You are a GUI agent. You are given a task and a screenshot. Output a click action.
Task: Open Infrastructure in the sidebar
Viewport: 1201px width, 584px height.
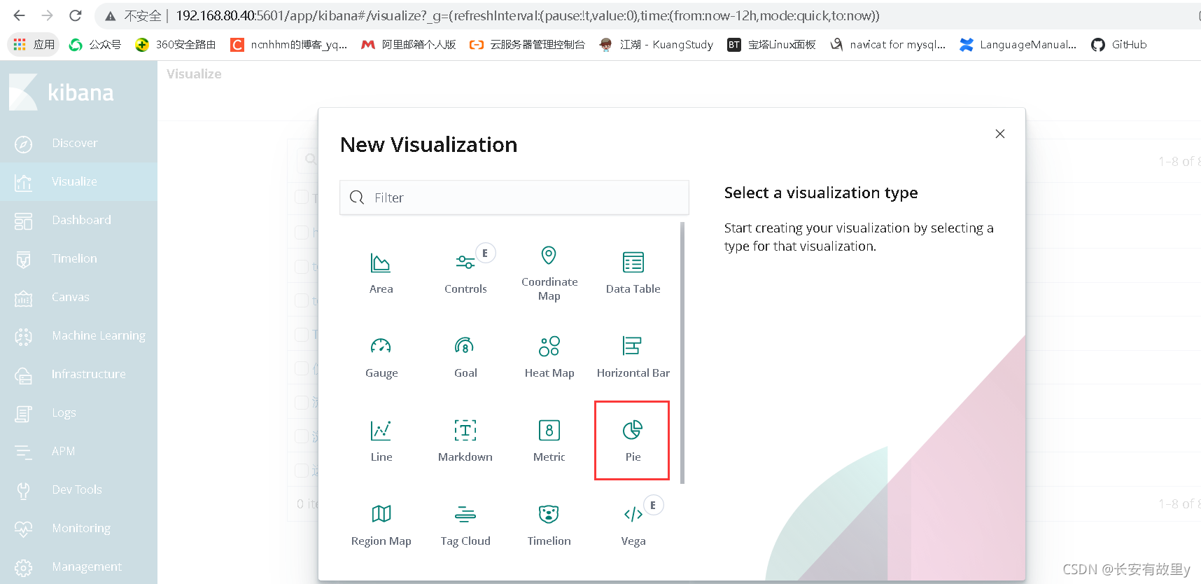click(x=78, y=374)
